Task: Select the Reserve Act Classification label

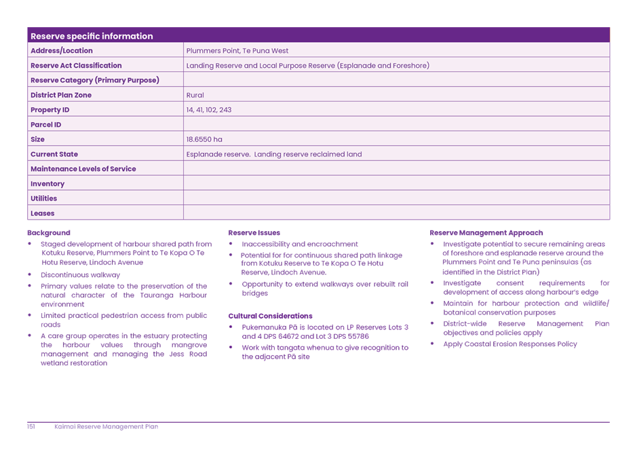Action: pyautogui.click(x=76, y=66)
